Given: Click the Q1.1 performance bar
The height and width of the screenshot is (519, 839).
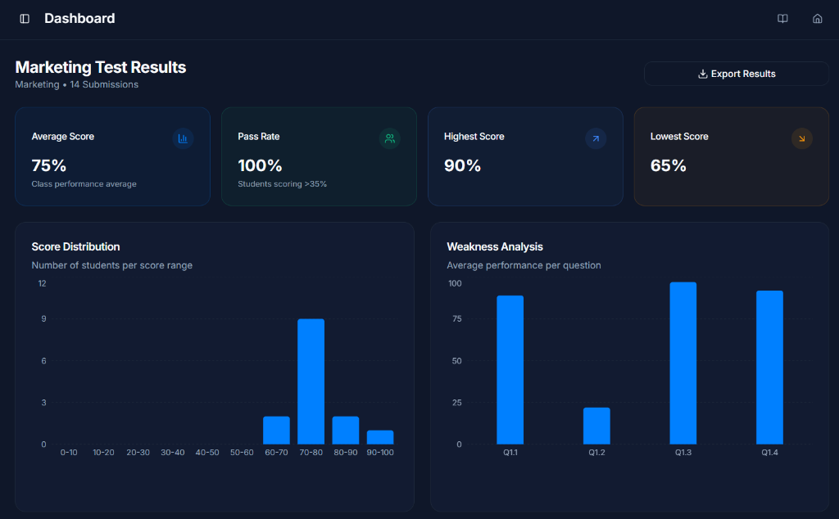Looking at the screenshot, I should (x=510, y=370).
